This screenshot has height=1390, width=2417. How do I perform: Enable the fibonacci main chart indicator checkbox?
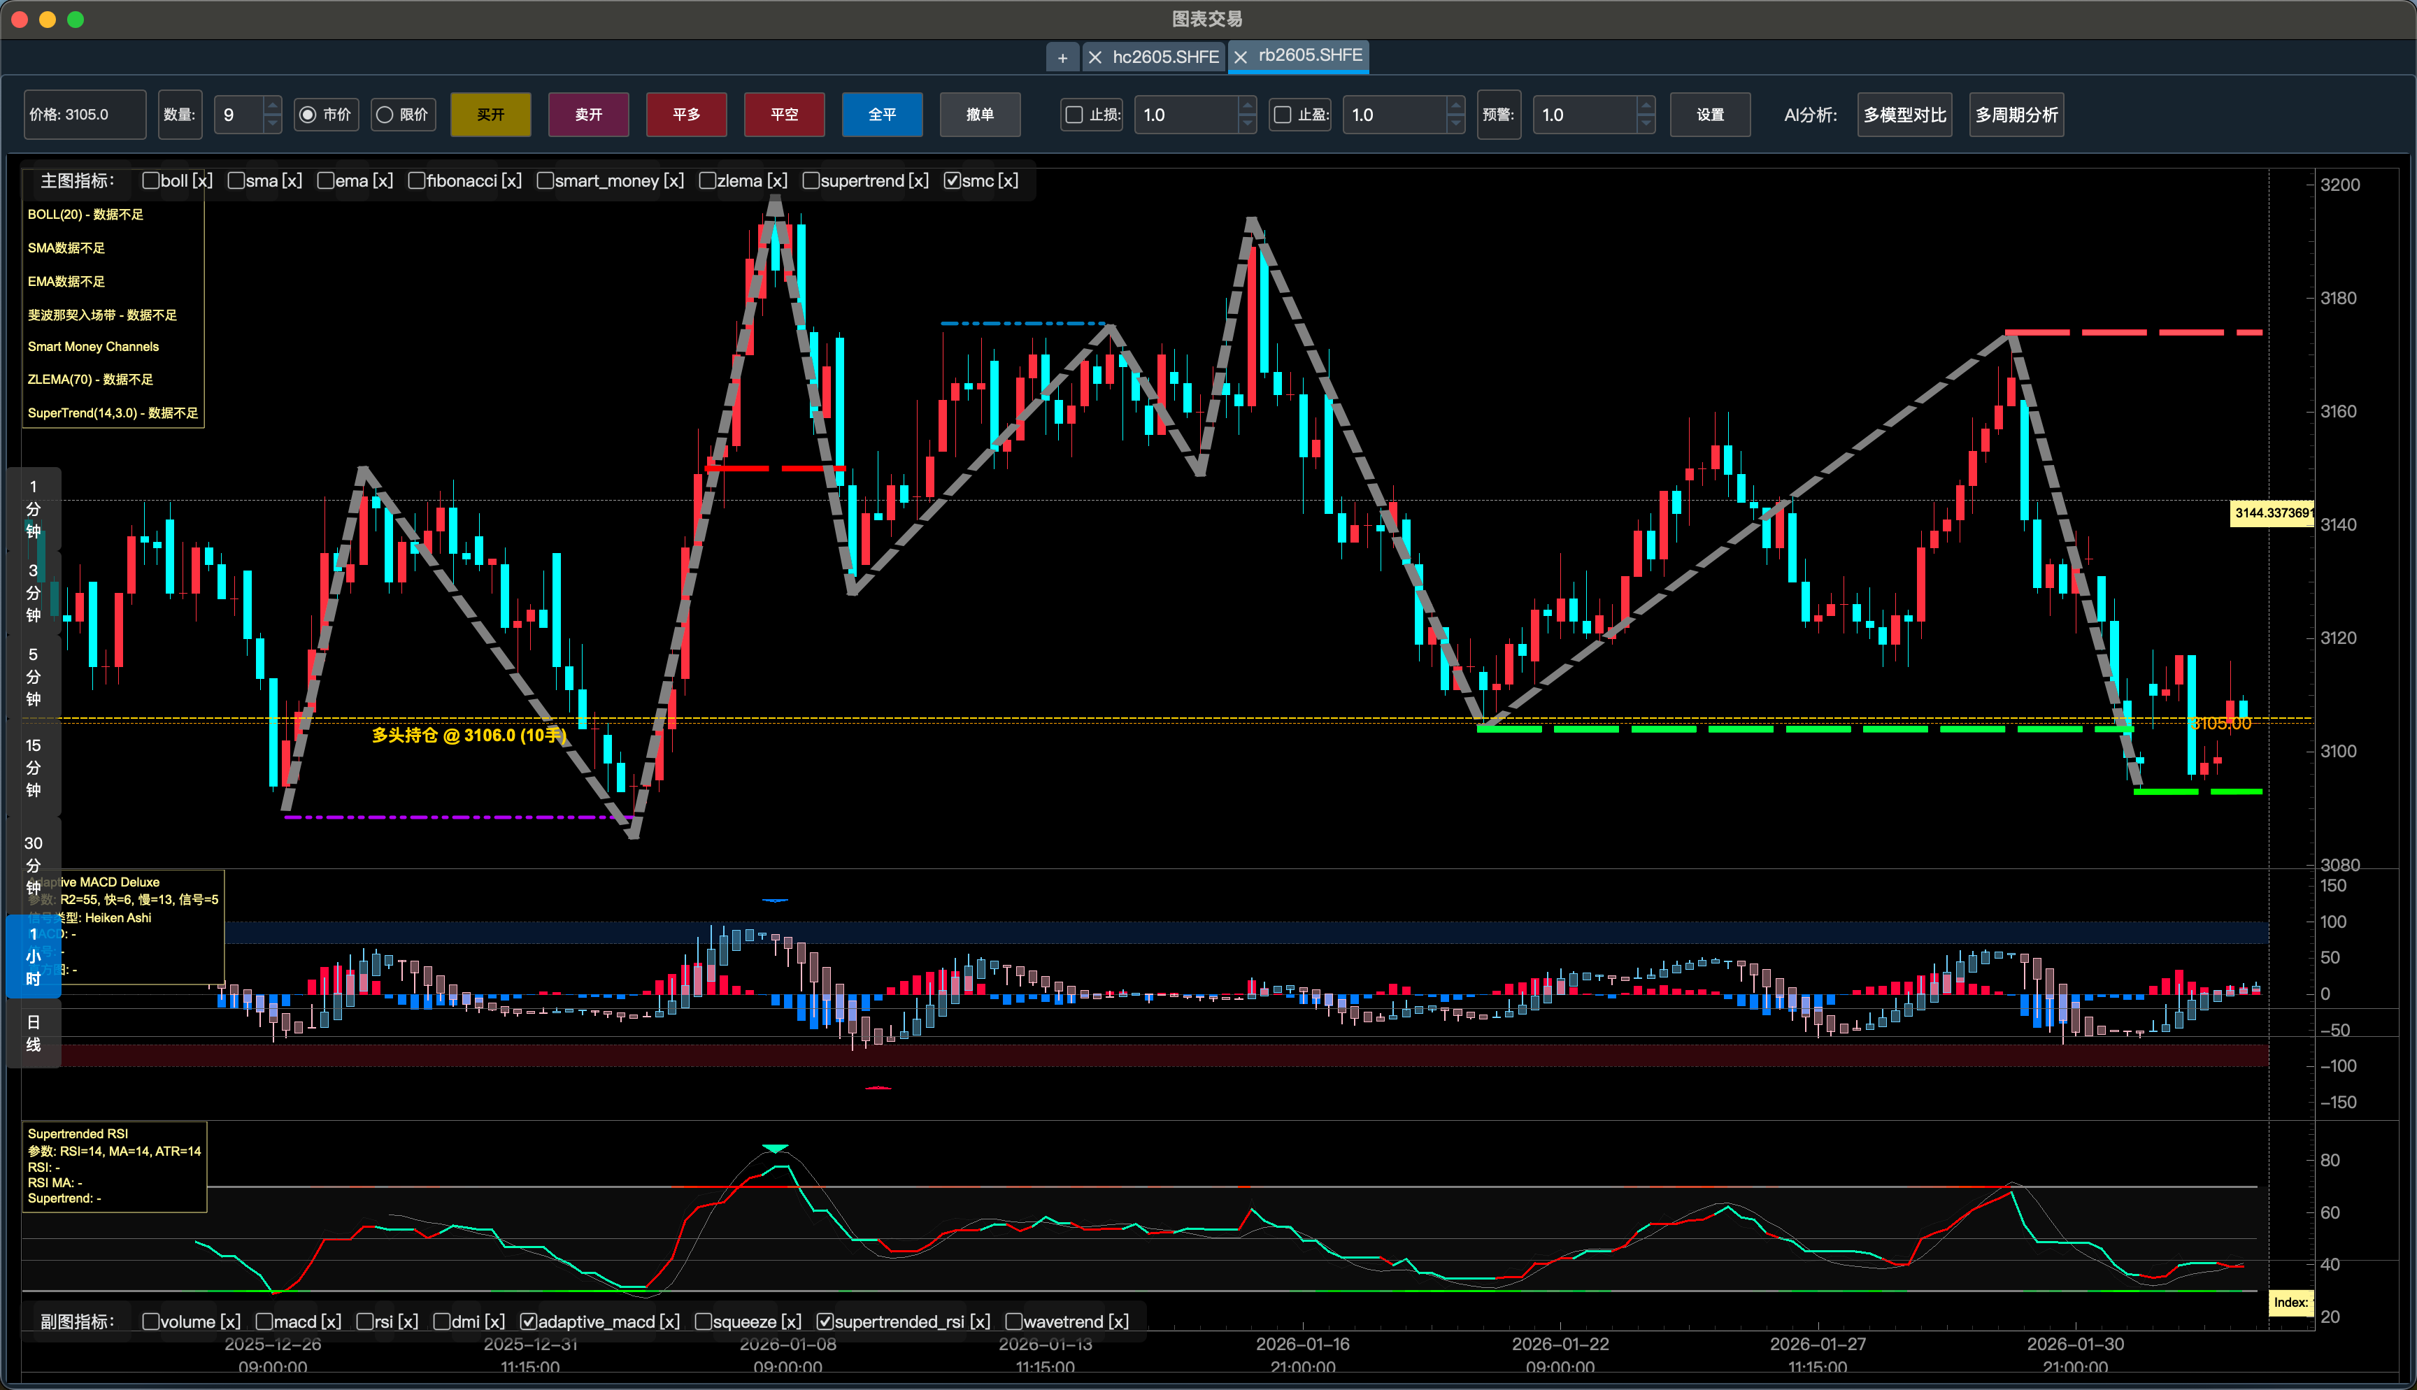coord(416,180)
